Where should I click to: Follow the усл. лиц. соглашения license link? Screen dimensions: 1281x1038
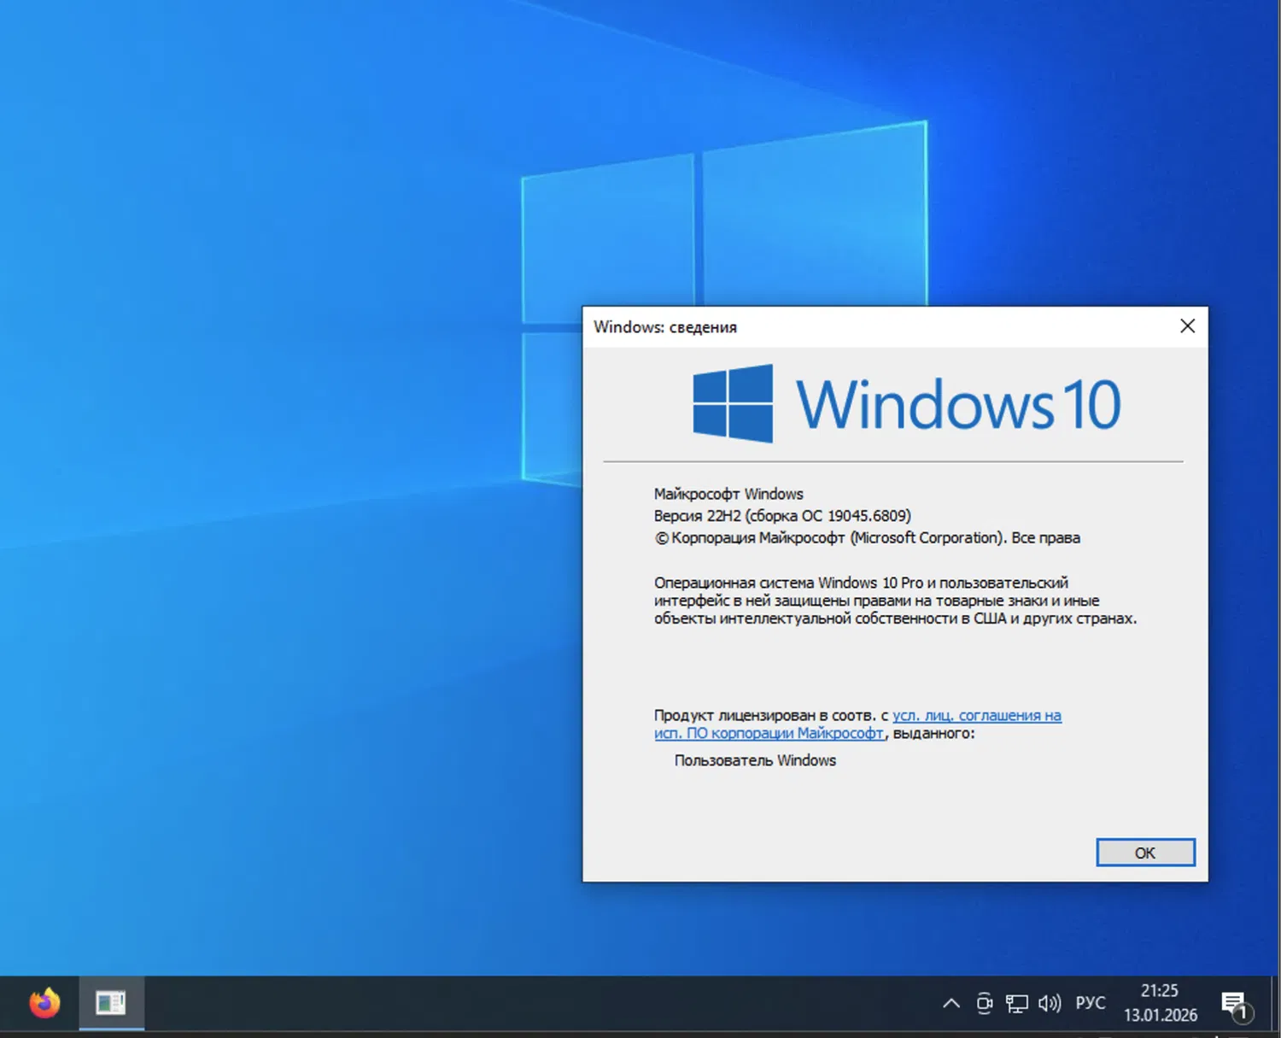(x=978, y=715)
